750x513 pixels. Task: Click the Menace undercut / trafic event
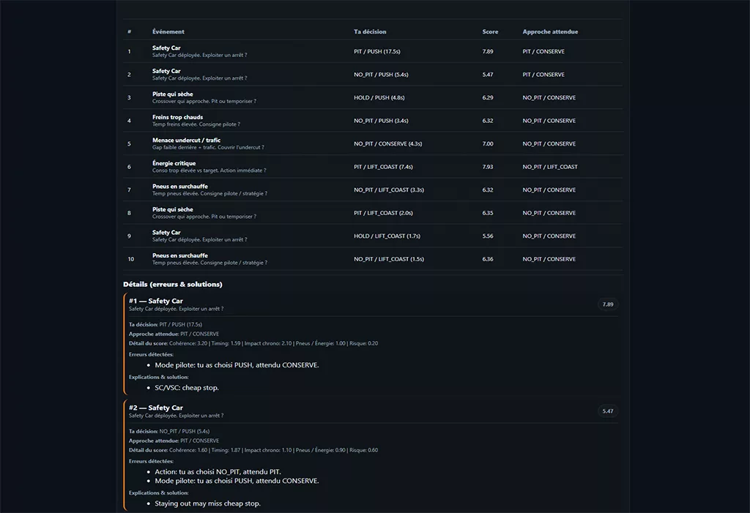186,141
